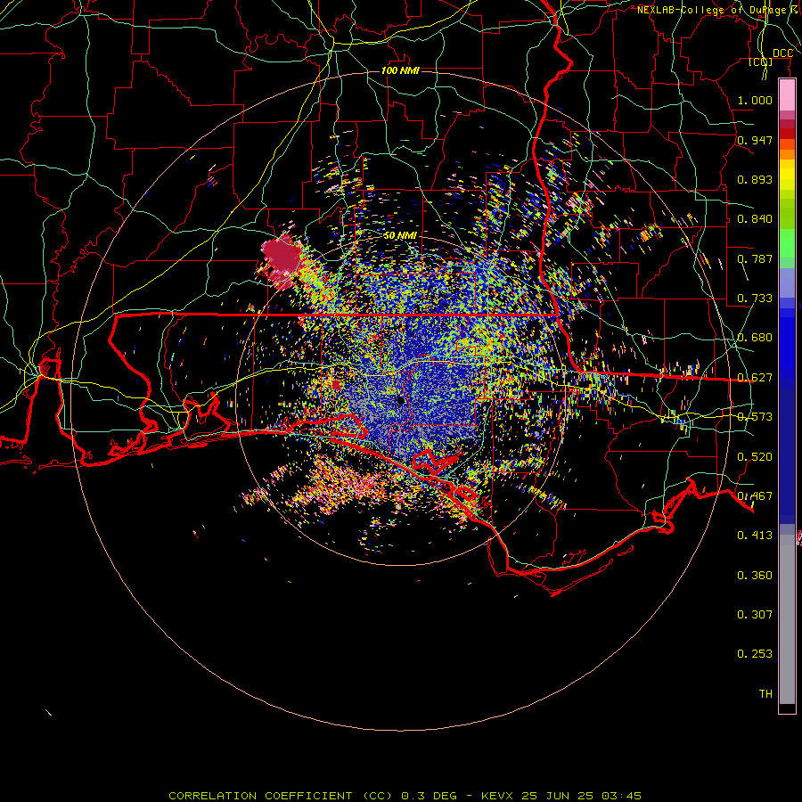Click the 50 NMI range ring label

tap(400, 236)
